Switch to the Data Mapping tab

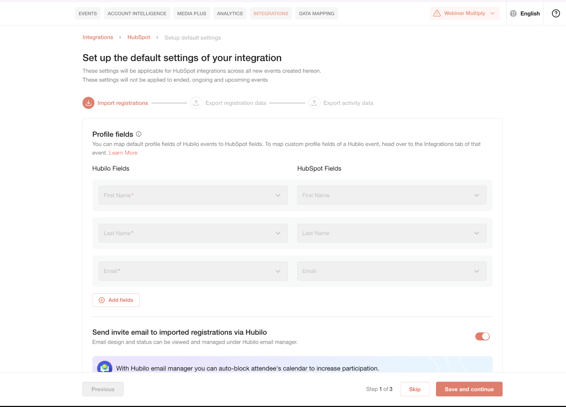[317, 13]
